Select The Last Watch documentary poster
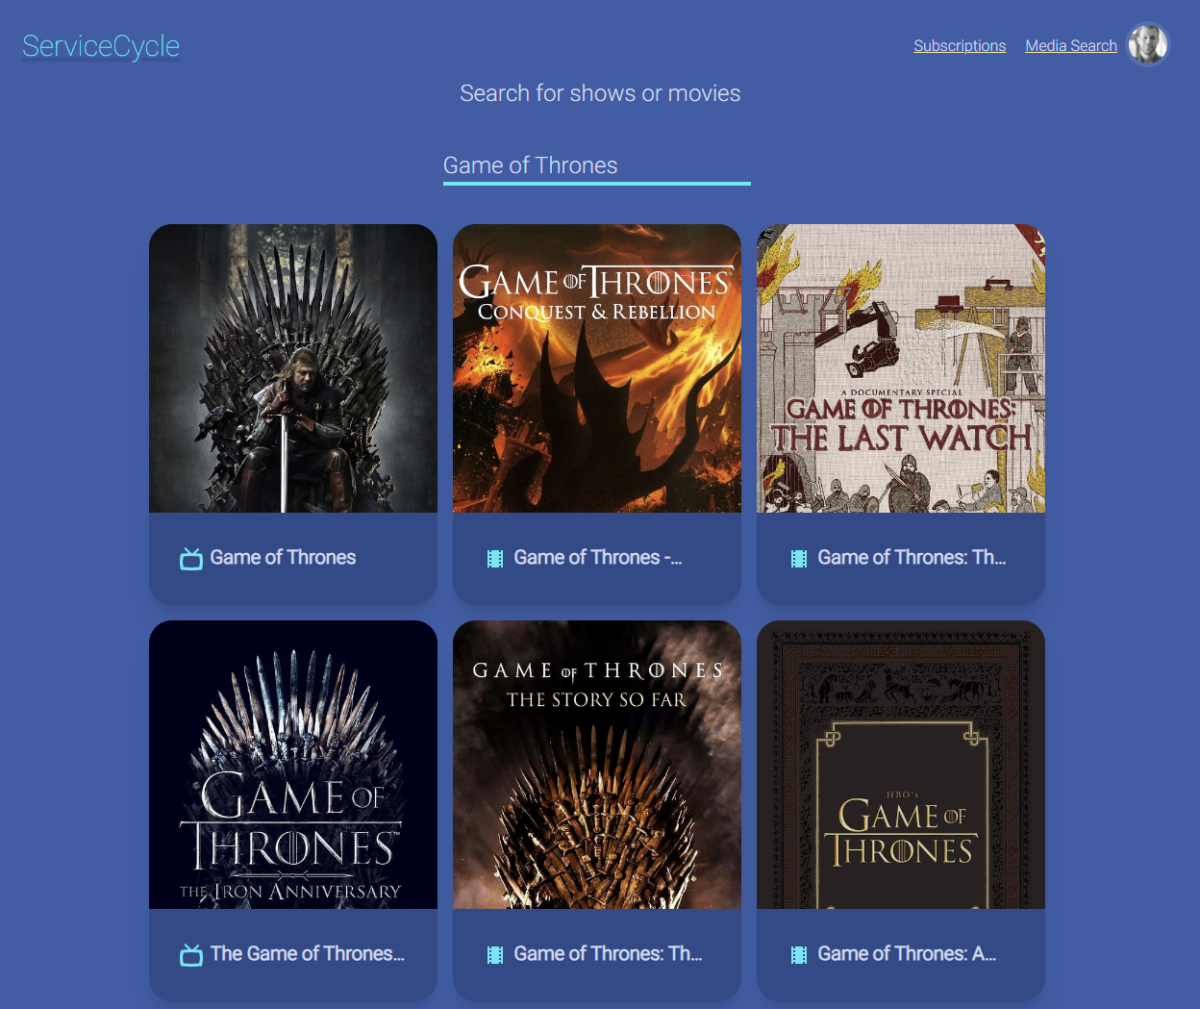 click(x=901, y=368)
